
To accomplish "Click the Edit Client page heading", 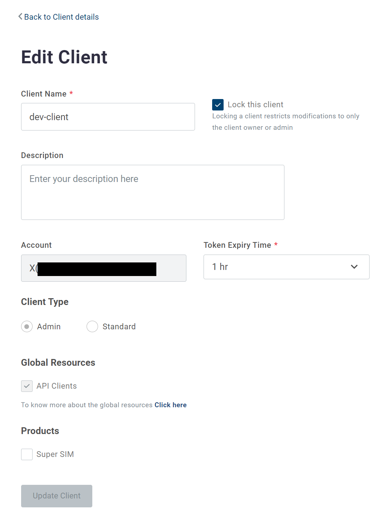I will click(x=64, y=57).
